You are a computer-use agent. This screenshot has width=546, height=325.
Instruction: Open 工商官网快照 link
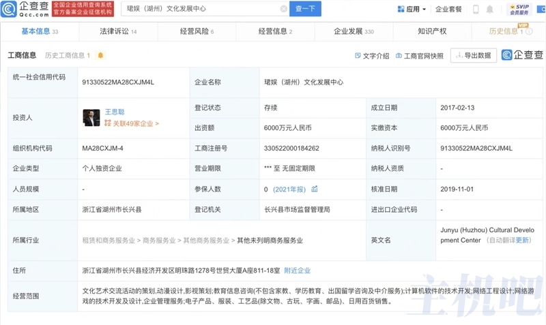click(x=420, y=56)
